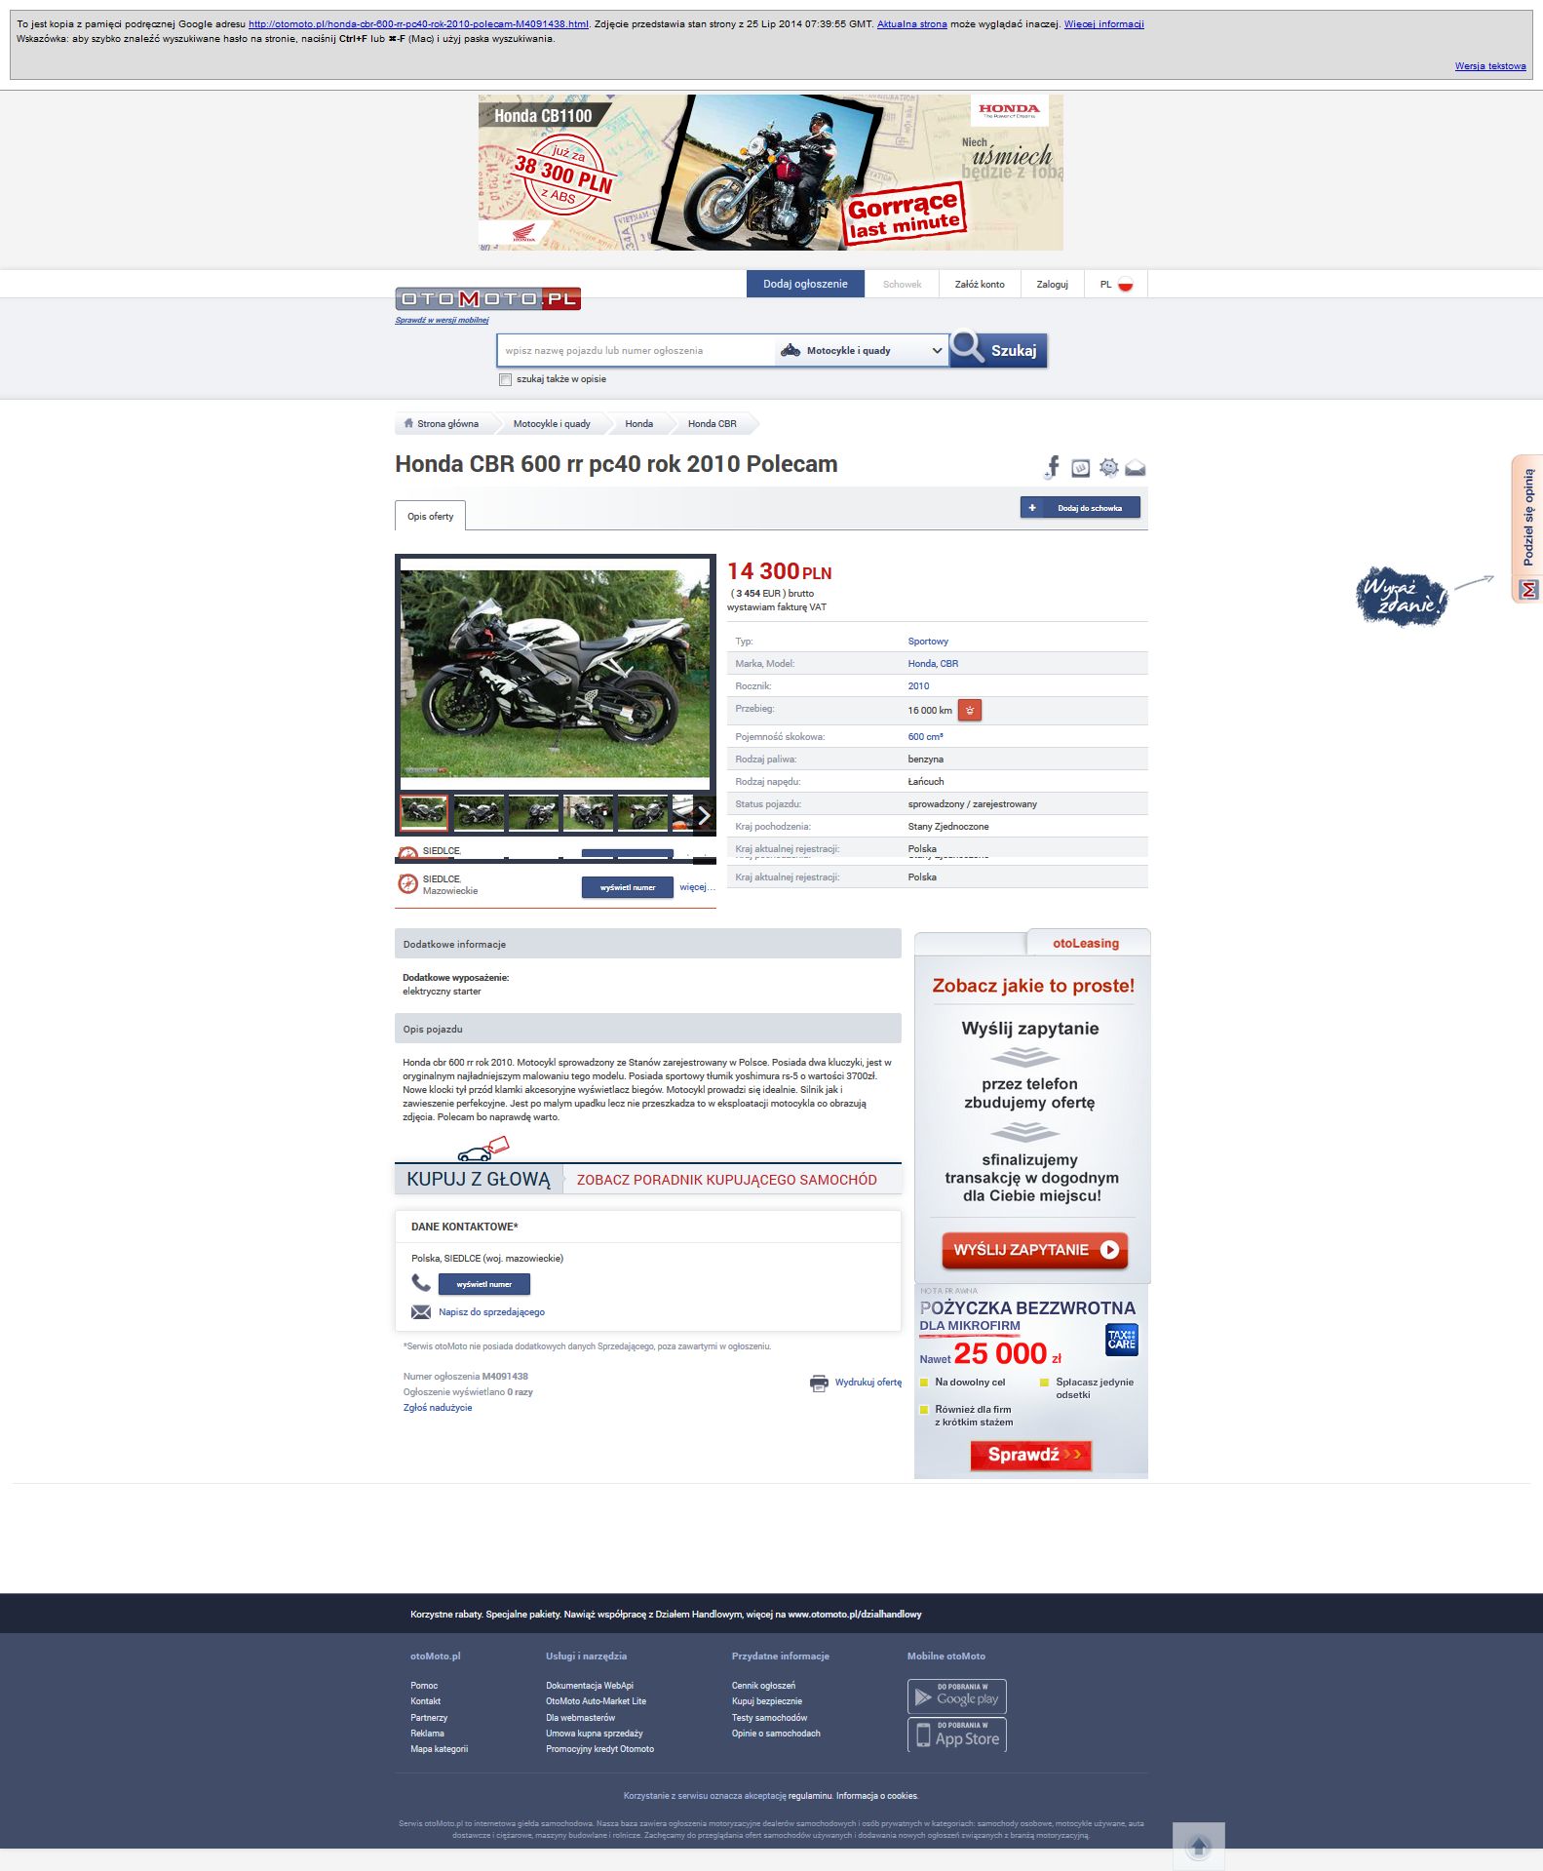Screen dimensions: 1543x1871
Task: Select the red-bordered gallery thumbnail
Action: (x=424, y=812)
